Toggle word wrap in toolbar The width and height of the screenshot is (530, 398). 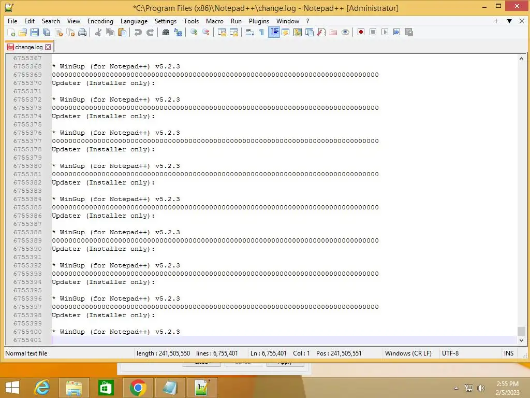pos(250,32)
